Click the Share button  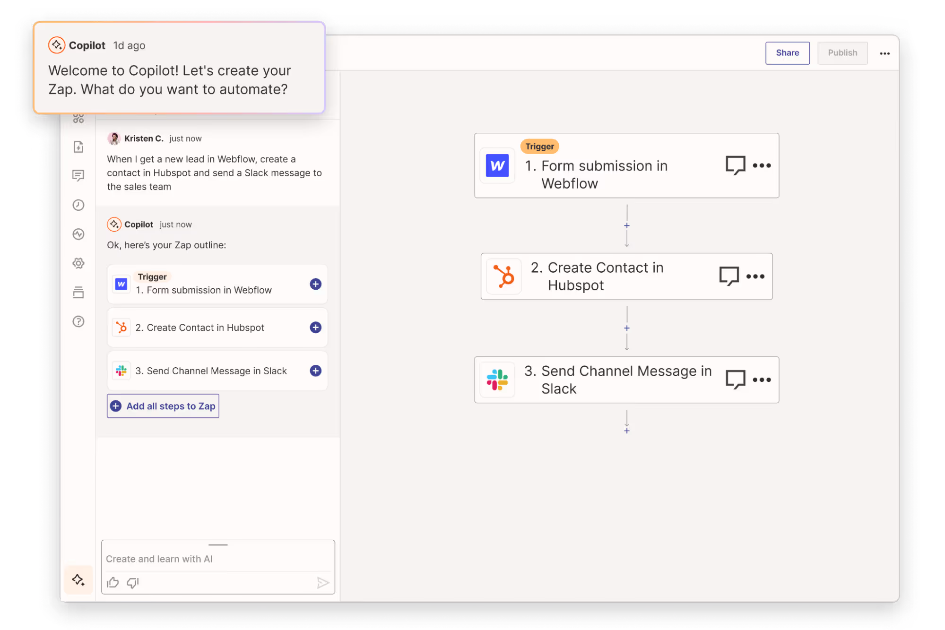[x=788, y=53]
